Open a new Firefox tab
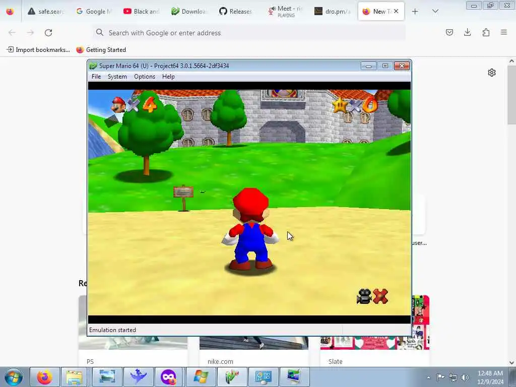Screen dimensions: 516x387 415,12
